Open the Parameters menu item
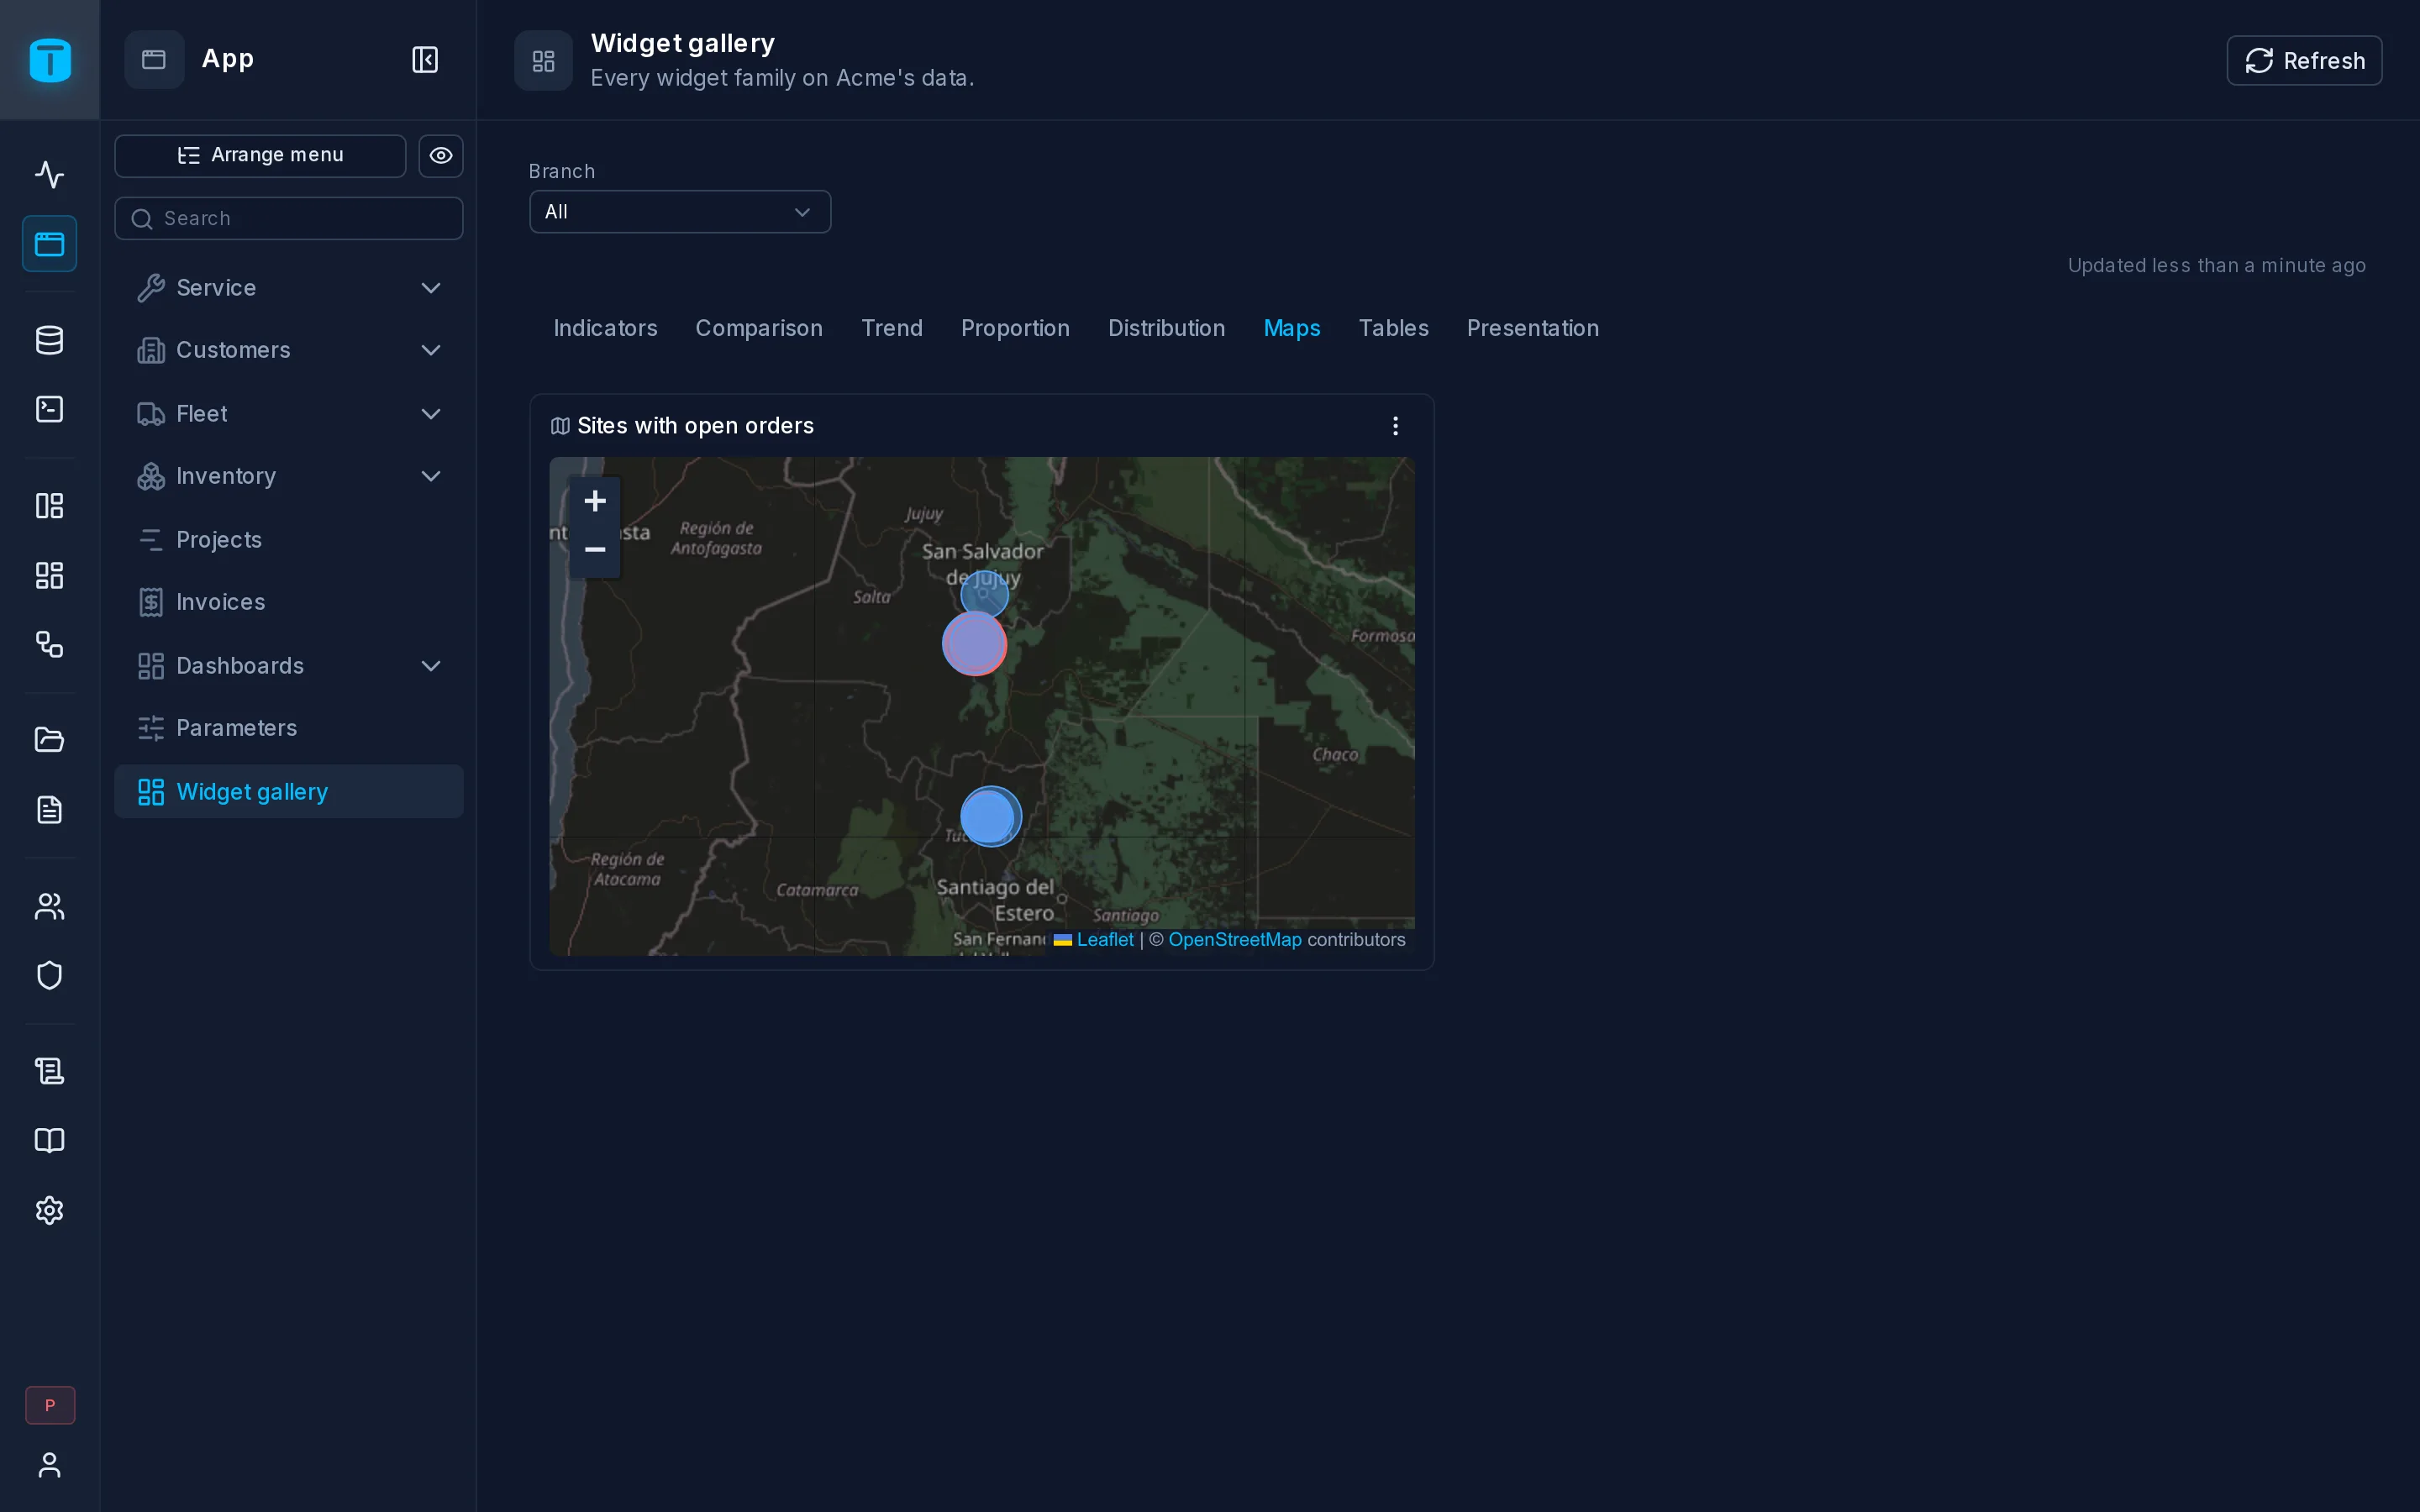2420x1512 pixels. 289,728
